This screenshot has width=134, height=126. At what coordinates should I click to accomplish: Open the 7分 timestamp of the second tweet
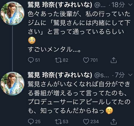coord(120,75)
